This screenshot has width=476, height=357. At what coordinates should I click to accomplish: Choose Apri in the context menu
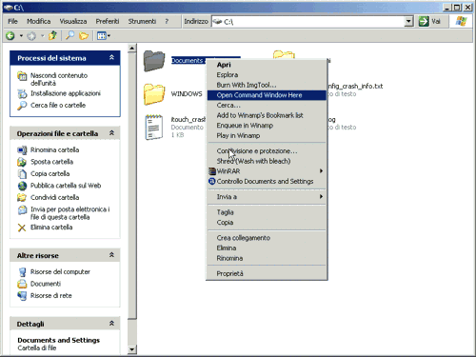pyautogui.click(x=267, y=65)
